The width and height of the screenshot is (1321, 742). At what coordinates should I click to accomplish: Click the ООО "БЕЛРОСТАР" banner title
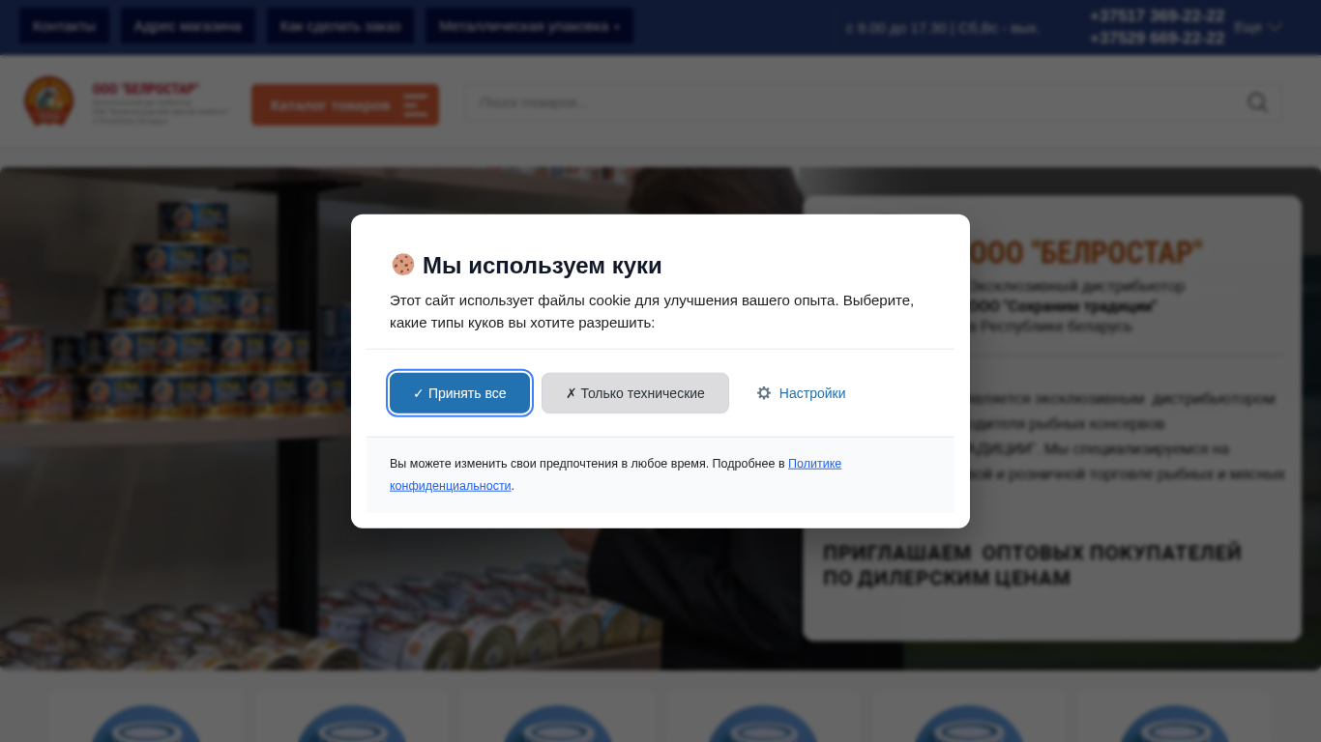[x=1085, y=253]
